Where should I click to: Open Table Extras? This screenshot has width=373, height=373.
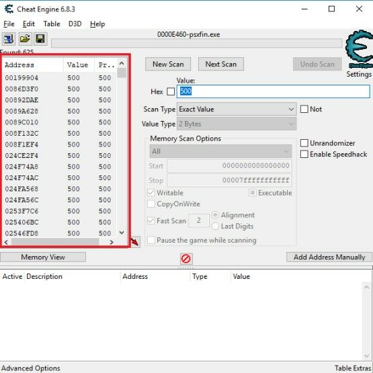(353, 368)
